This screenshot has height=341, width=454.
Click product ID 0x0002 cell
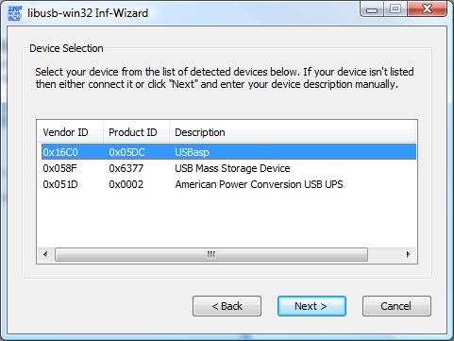(126, 184)
